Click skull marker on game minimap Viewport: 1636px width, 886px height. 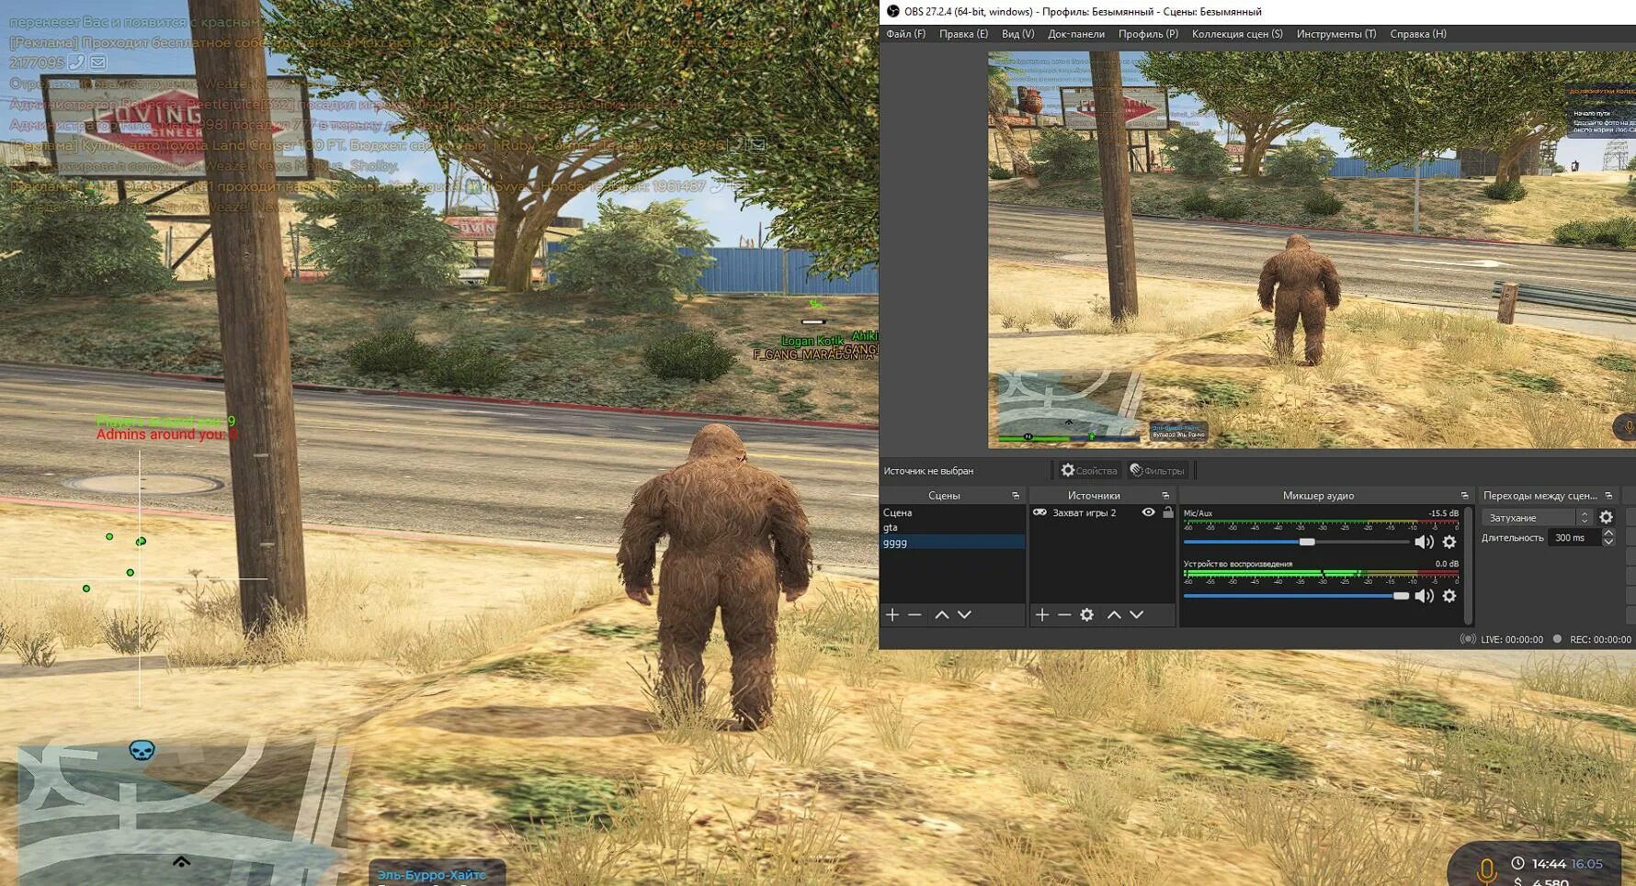pos(142,751)
